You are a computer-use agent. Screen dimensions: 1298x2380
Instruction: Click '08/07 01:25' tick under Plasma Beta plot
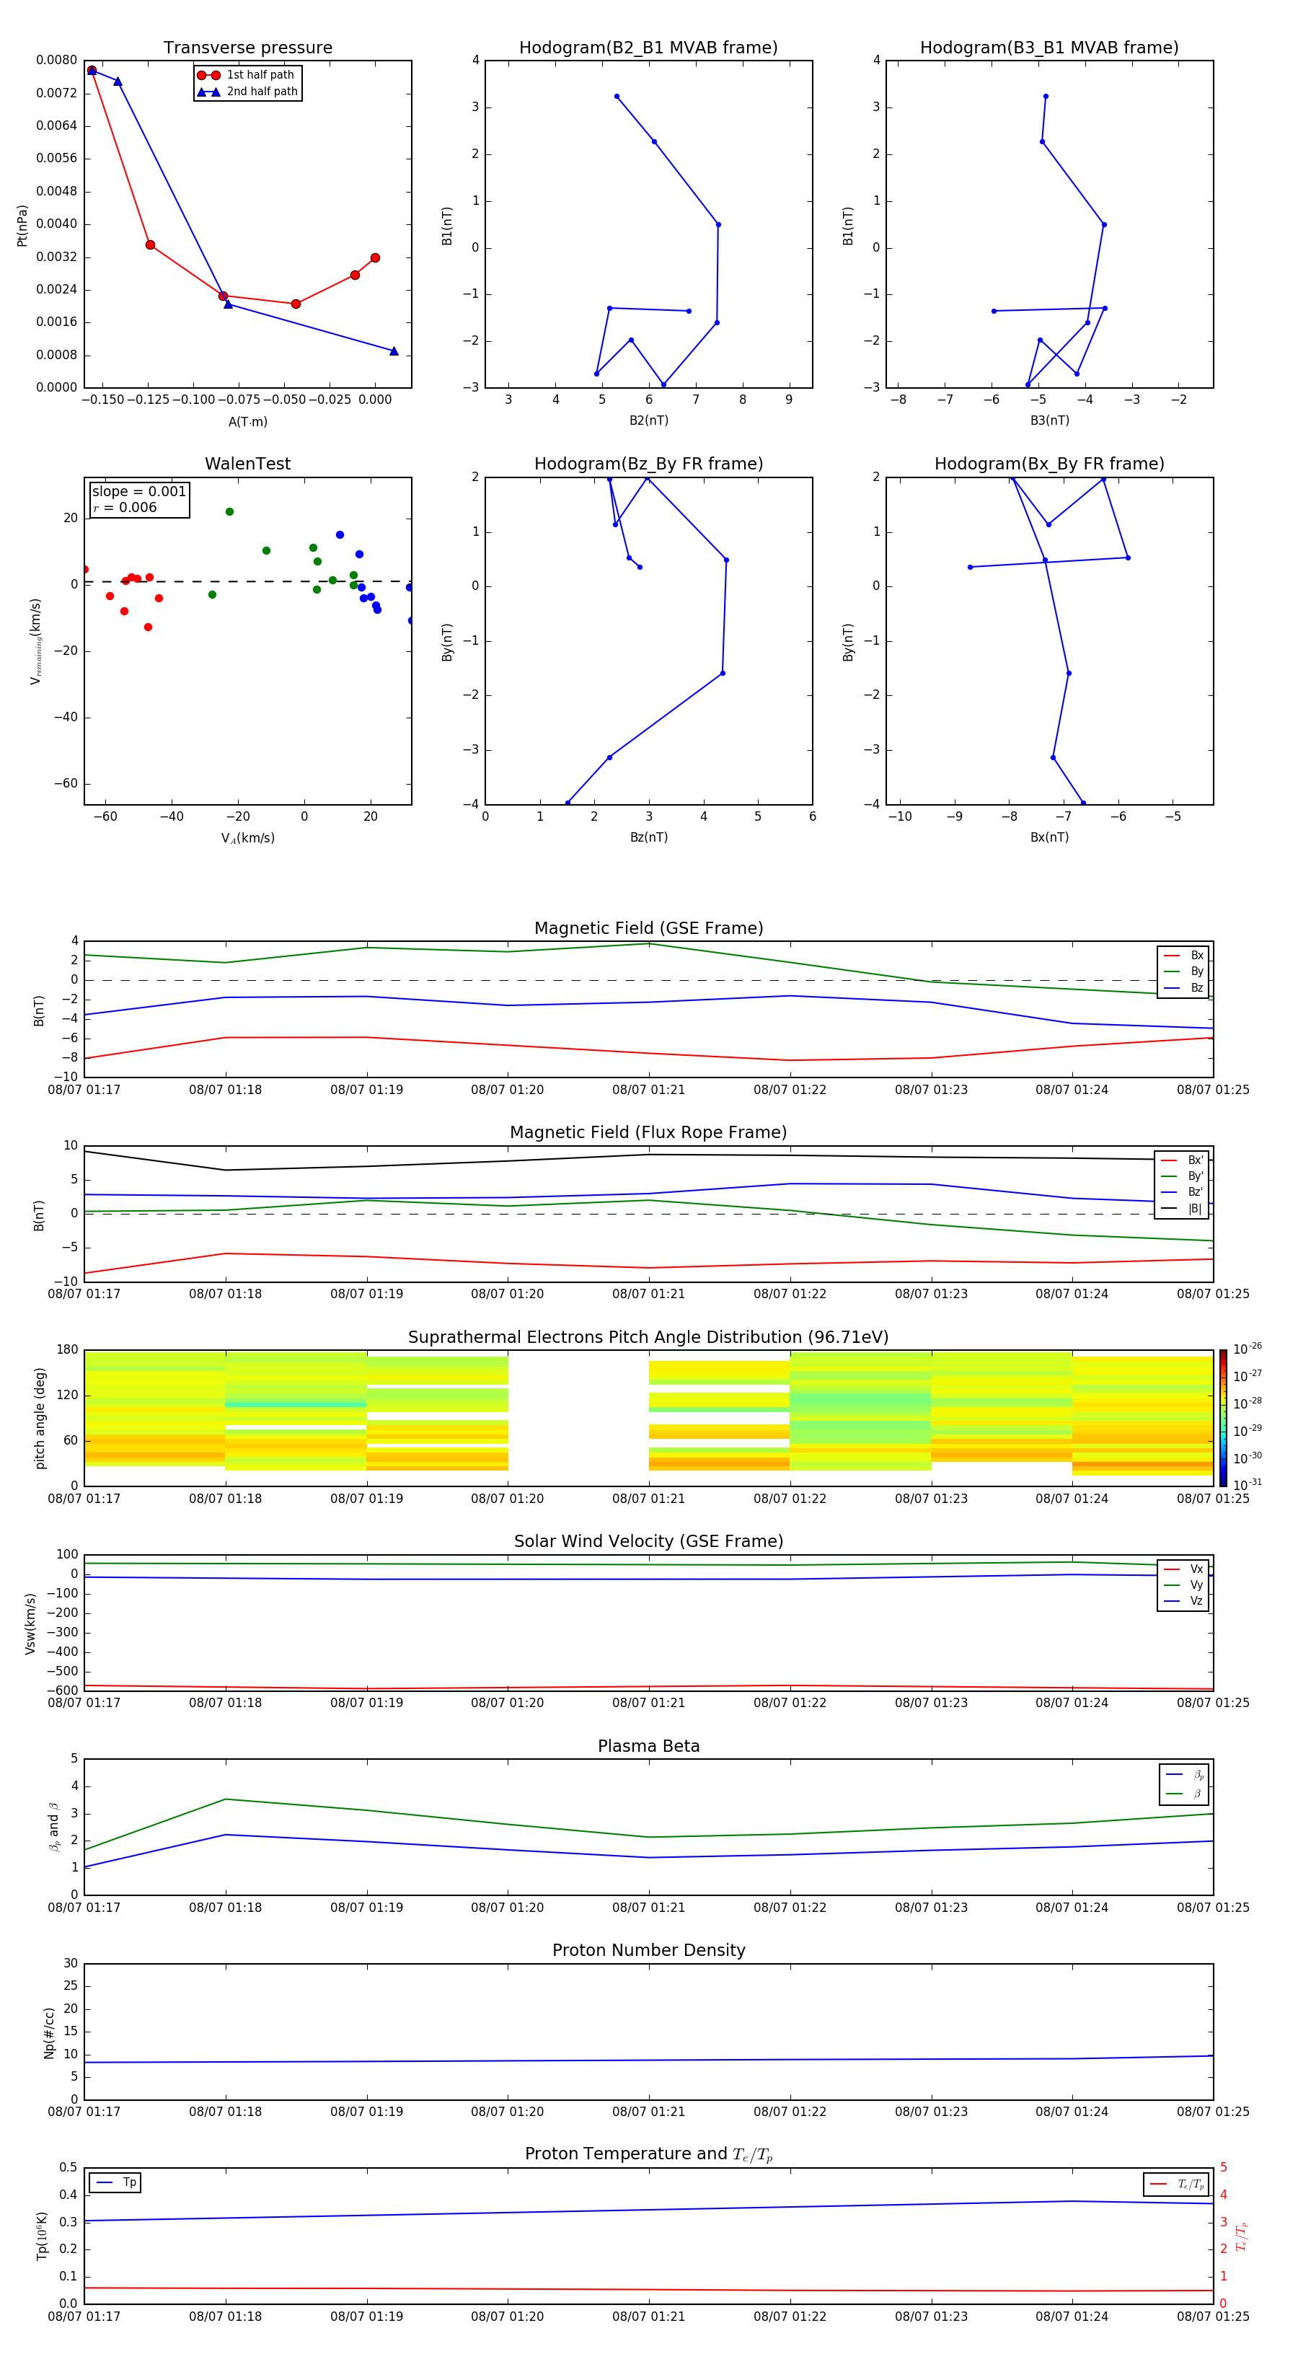point(1213,1907)
